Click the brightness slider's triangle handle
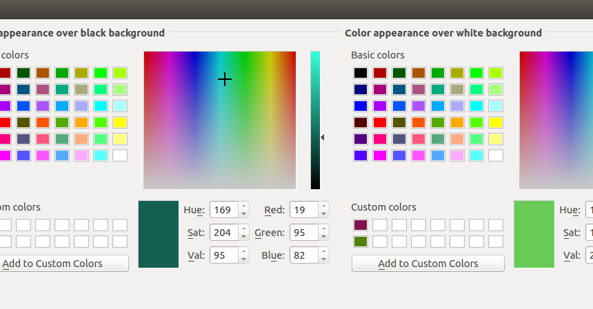Screen dimensions: 593x309 point(323,138)
